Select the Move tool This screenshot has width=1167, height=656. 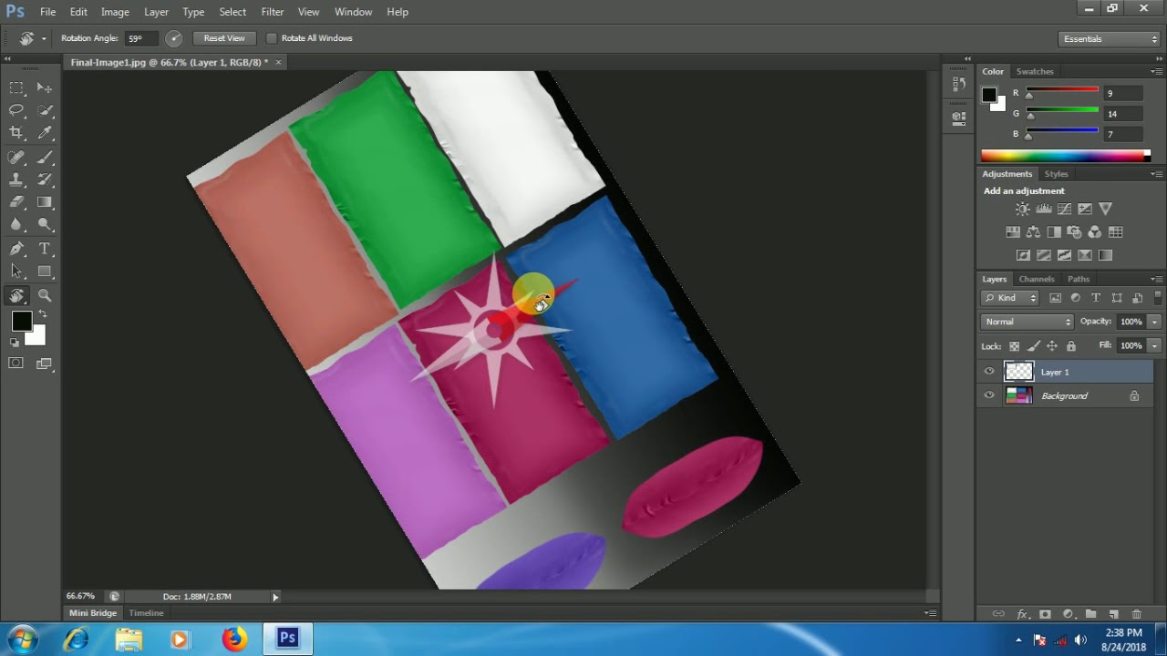[x=44, y=87]
